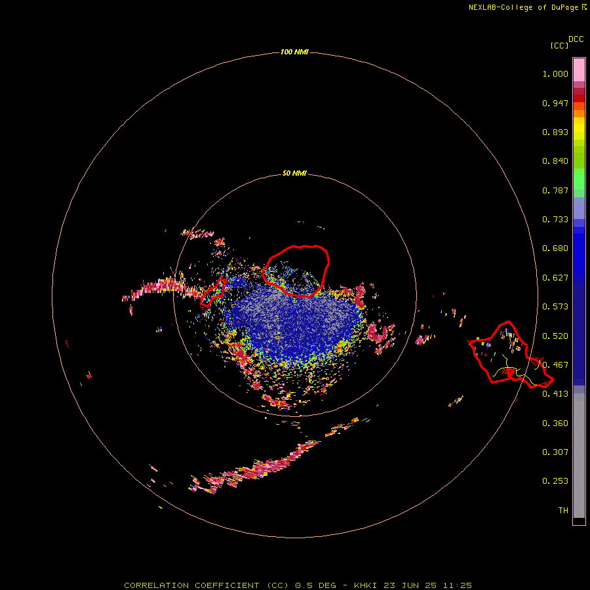Click the 0.893 scale value

555,132
